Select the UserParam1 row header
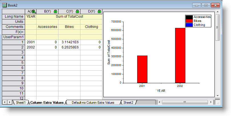 click(14, 37)
